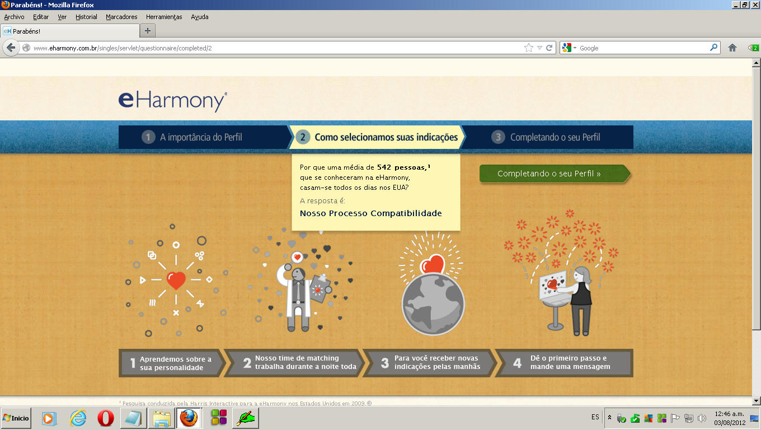This screenshot has width=761, height=430.
Task: Open the four colored squares taskbar app
Action: pos(218,418)
